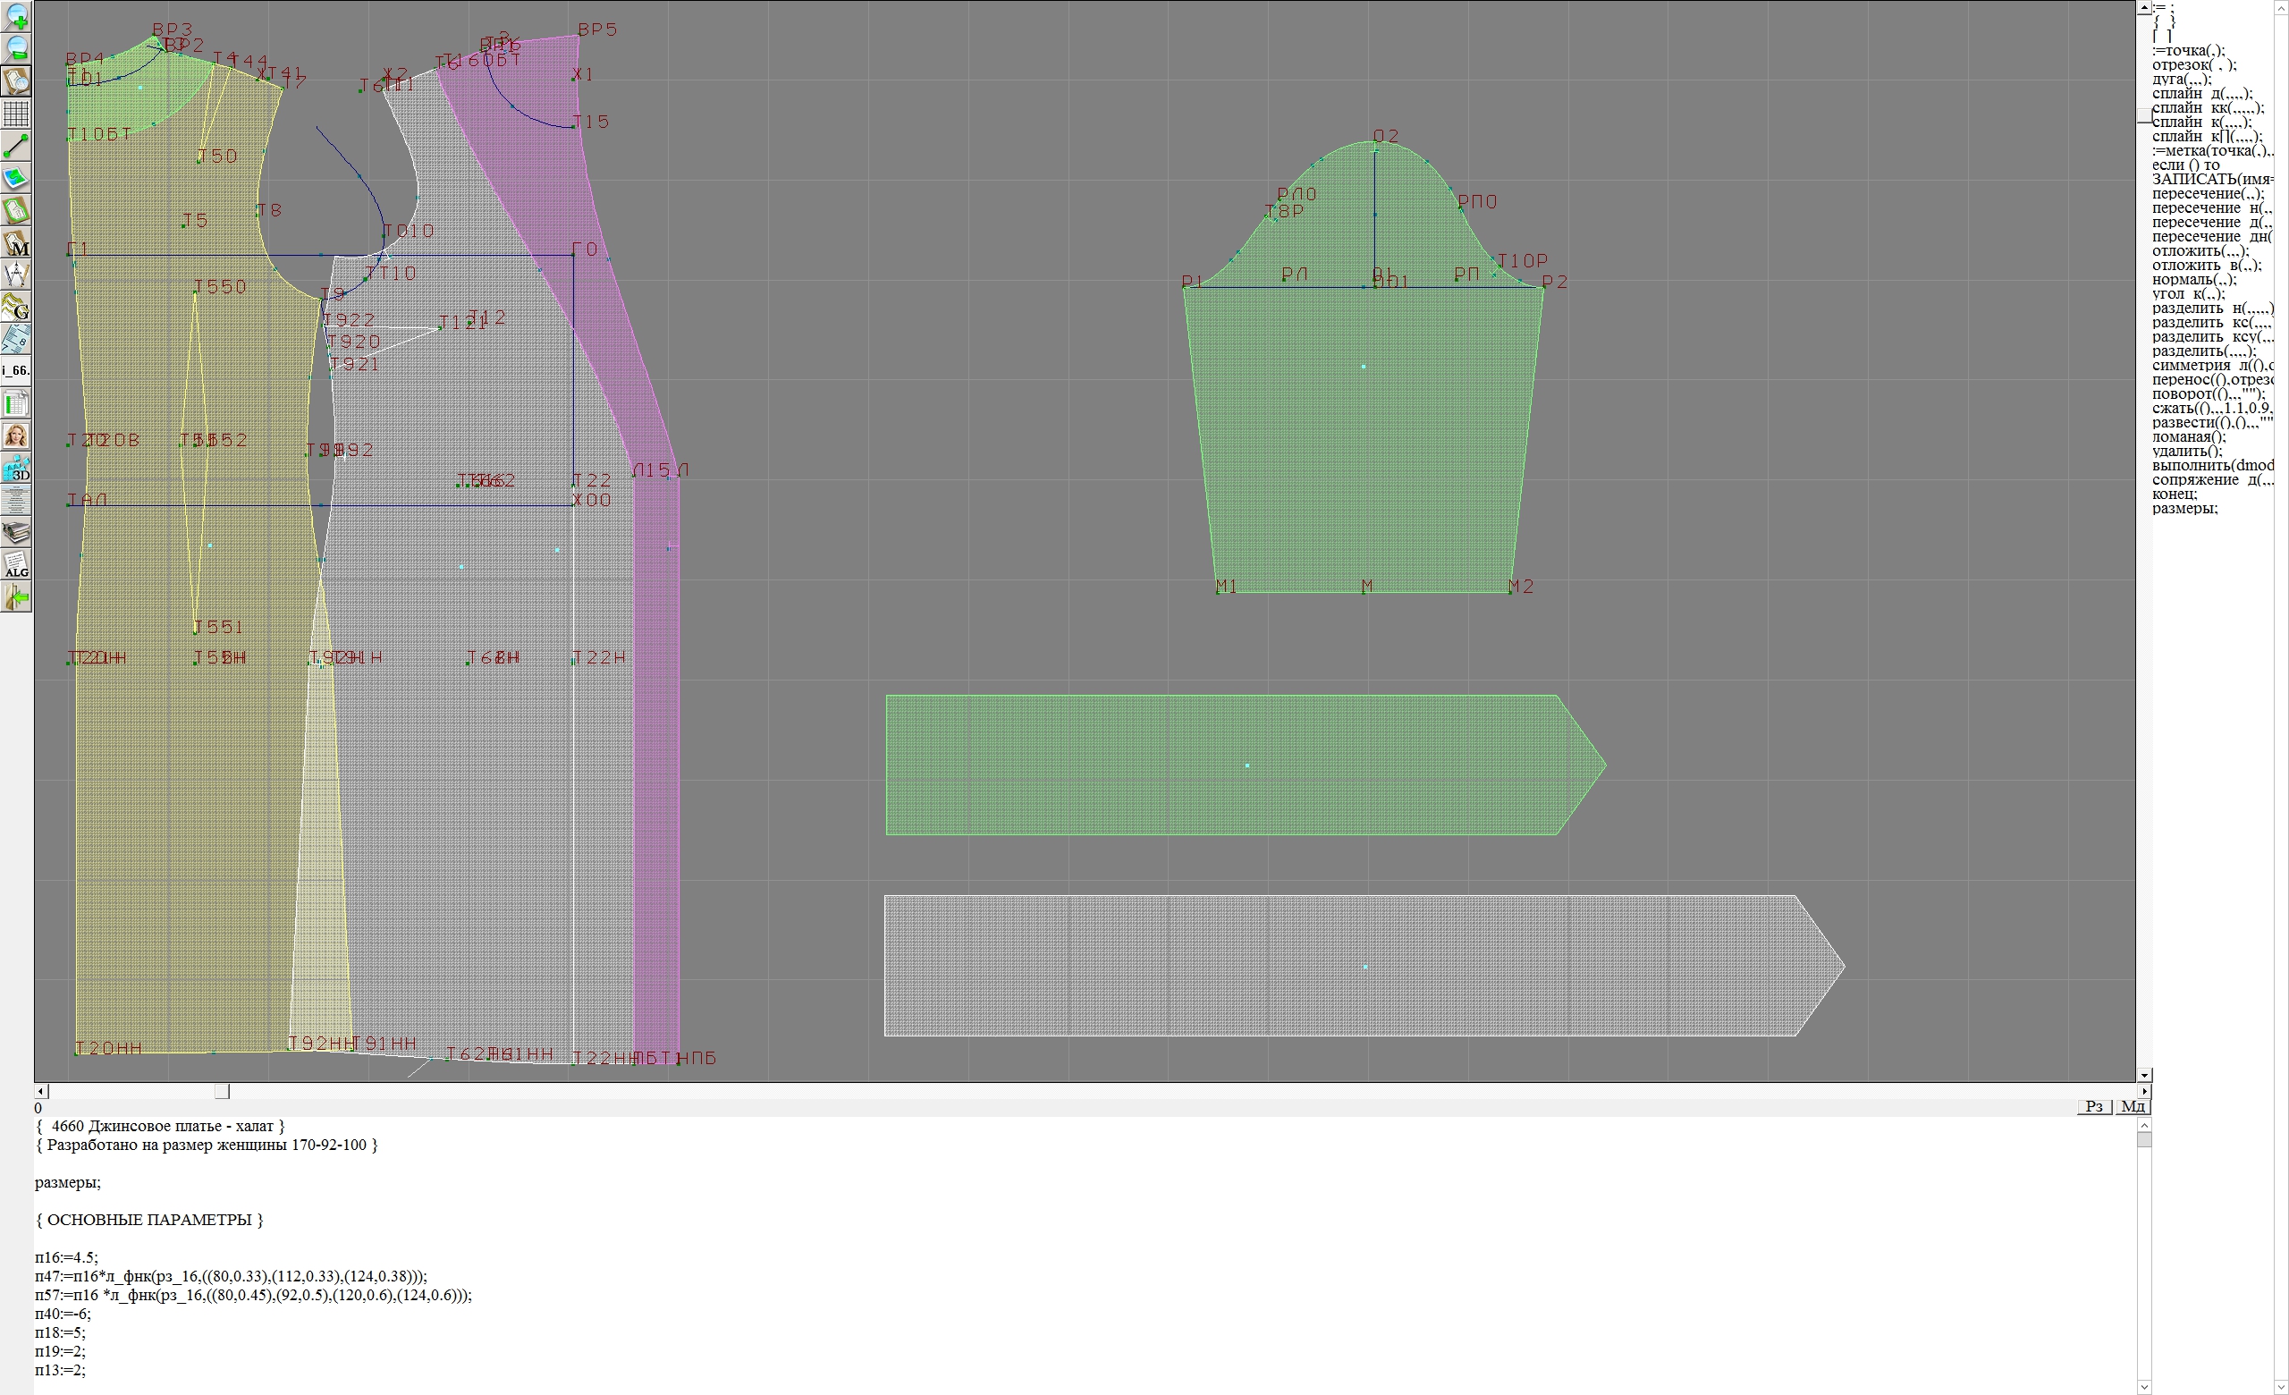Click the compass drawing tool icon
This screenshot has width=2289, height=1395.
click(x=16, y=275)
